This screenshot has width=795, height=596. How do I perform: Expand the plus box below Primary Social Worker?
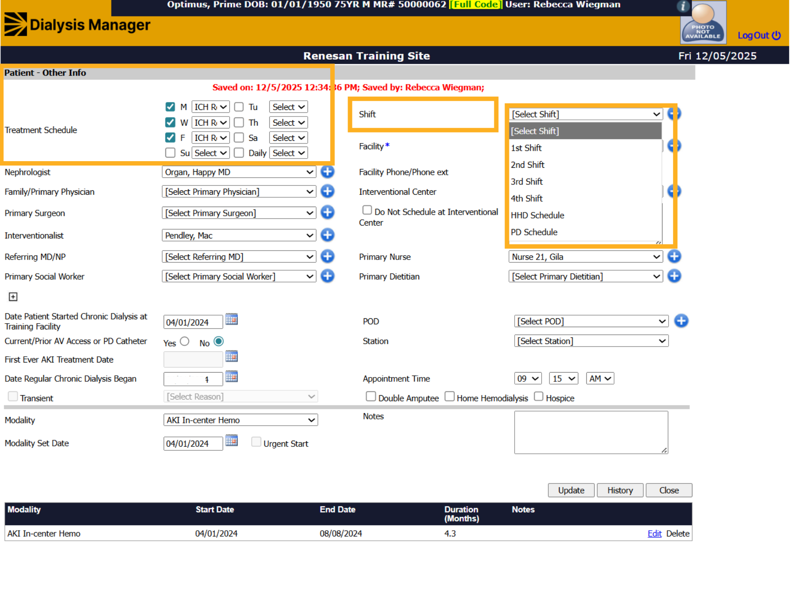[x=13, y=297]
